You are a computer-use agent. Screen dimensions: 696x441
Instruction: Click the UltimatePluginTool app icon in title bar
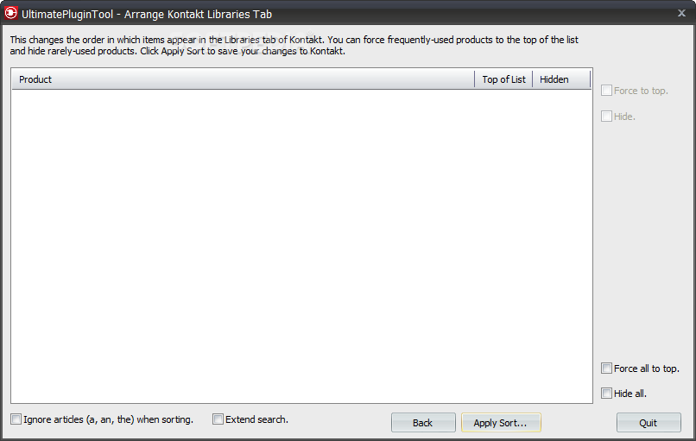click(x=10, y=13)
